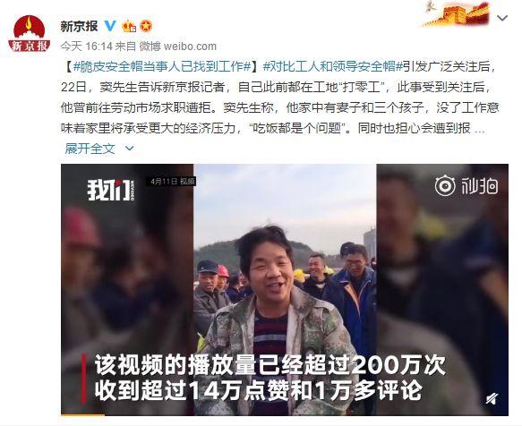Image resolution: width=522 pixels, height=426 pixels.
Task: Open the 今天 16:14 timestamp link
Action: pos(87,47)
